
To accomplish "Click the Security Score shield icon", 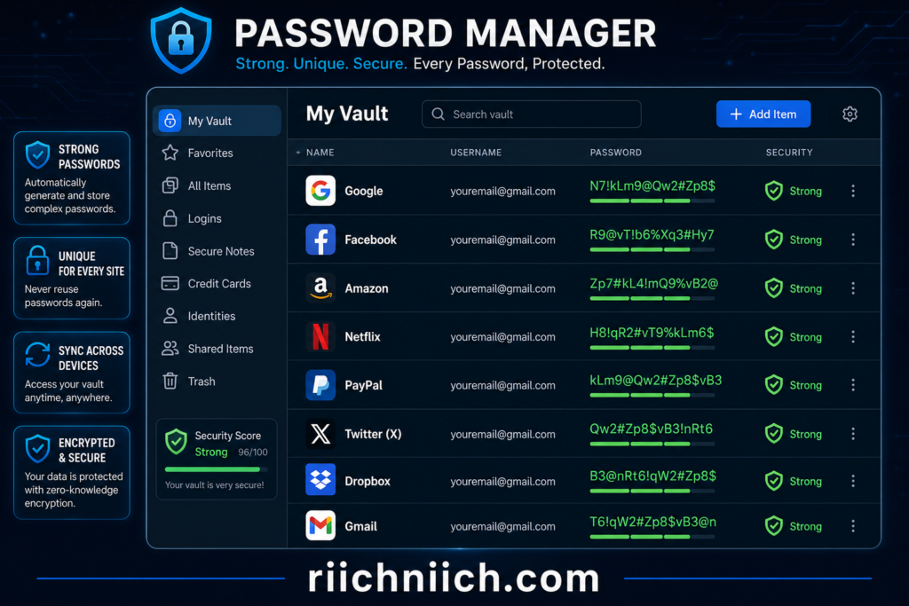I will coord(176,443).
